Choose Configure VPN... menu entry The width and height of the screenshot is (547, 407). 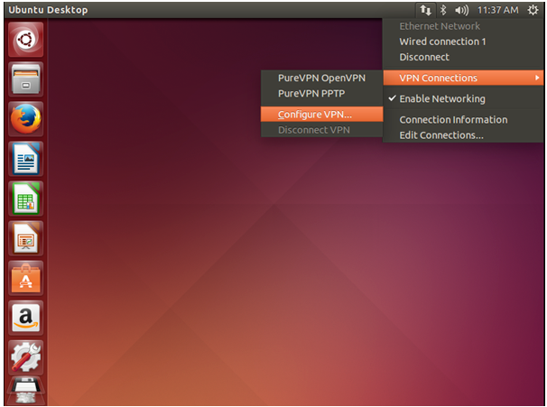pos(321,114)
